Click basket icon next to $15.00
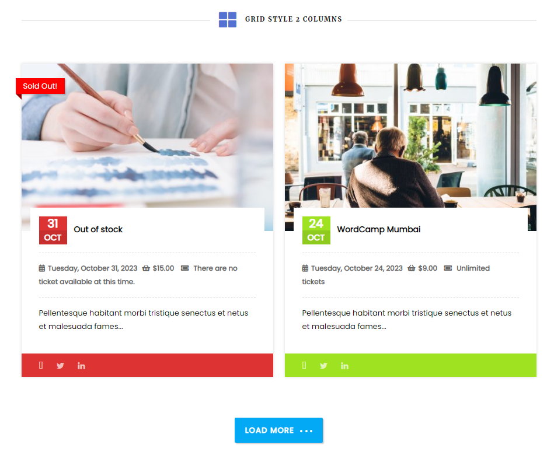The width and height of the screenshot is (554, 462). point(146,268)
